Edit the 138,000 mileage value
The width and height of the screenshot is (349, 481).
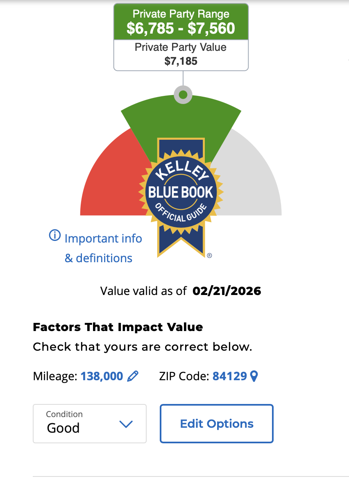(x=102, y=376)
